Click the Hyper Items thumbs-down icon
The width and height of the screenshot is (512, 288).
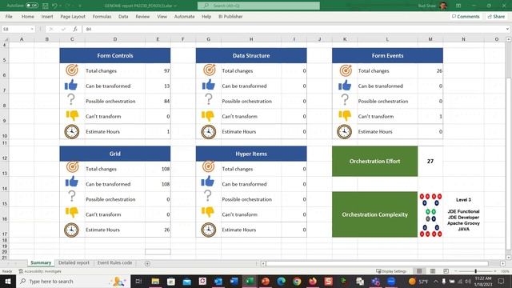[x=208, y=212]
